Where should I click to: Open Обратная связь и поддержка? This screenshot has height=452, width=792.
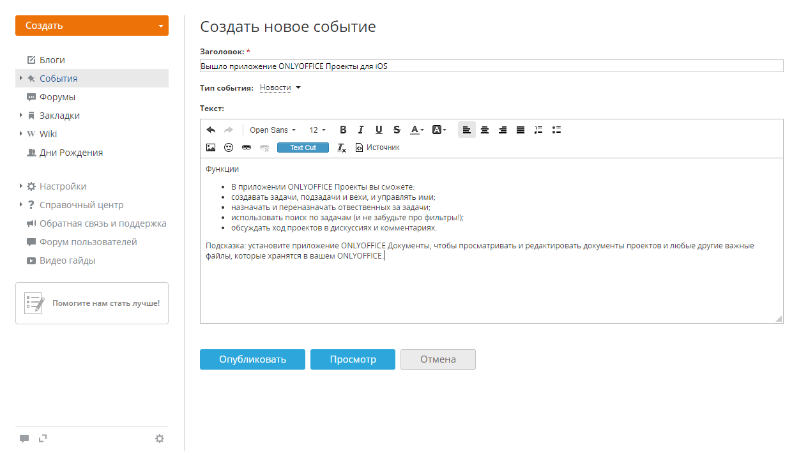click(103, 223)
